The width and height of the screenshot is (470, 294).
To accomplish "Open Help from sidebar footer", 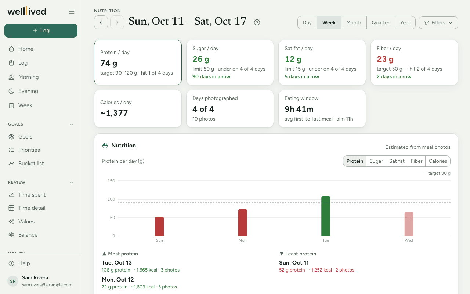I will (x=41, y=263).
